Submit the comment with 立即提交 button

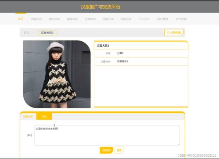pyautogui.click(x=106, y=150)
